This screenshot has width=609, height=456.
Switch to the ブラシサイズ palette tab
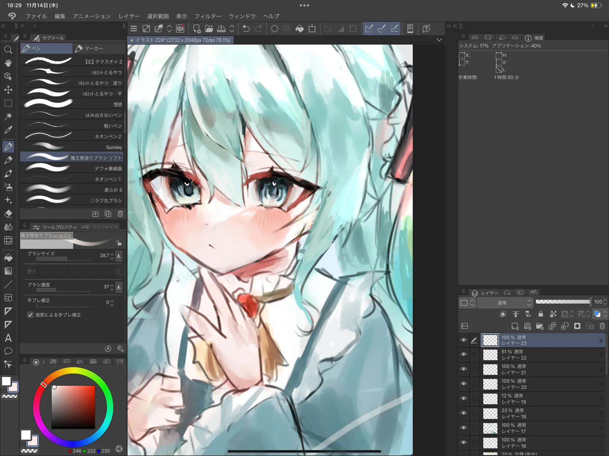click(x=101, y=227)
